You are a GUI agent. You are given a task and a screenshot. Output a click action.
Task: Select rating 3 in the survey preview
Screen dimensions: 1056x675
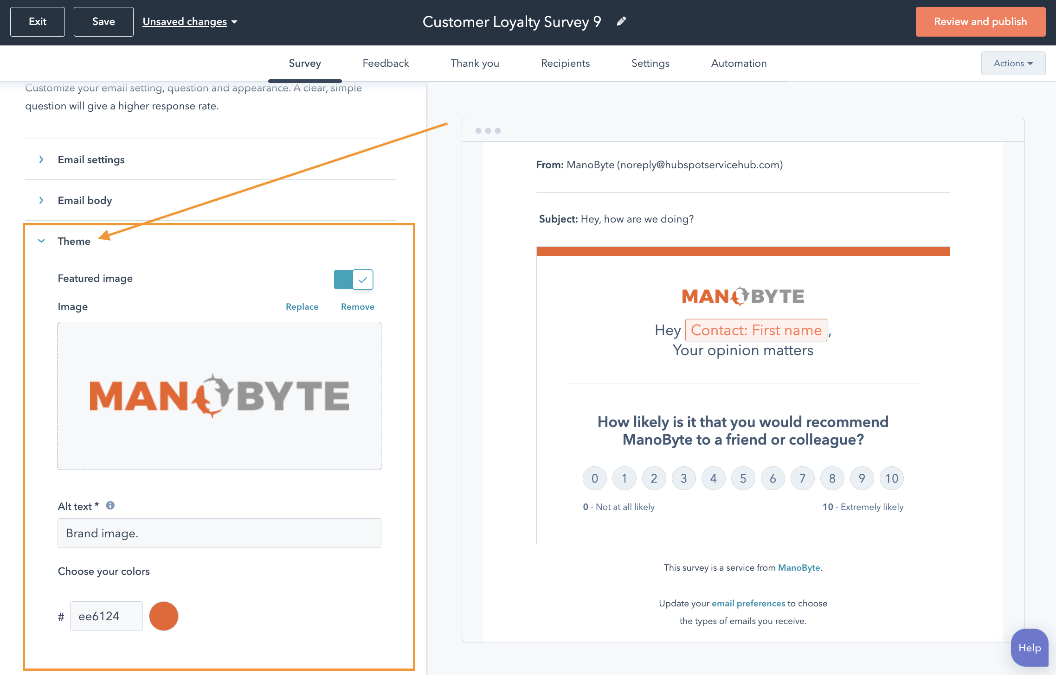click(684, 478)
